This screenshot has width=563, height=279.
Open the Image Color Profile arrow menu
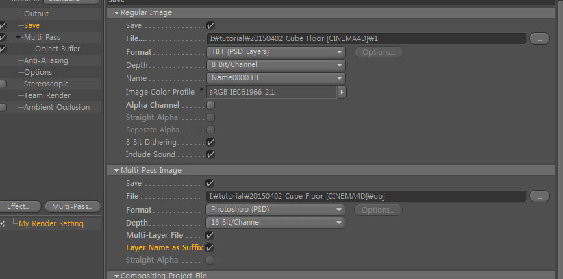[x=342, y=92]
